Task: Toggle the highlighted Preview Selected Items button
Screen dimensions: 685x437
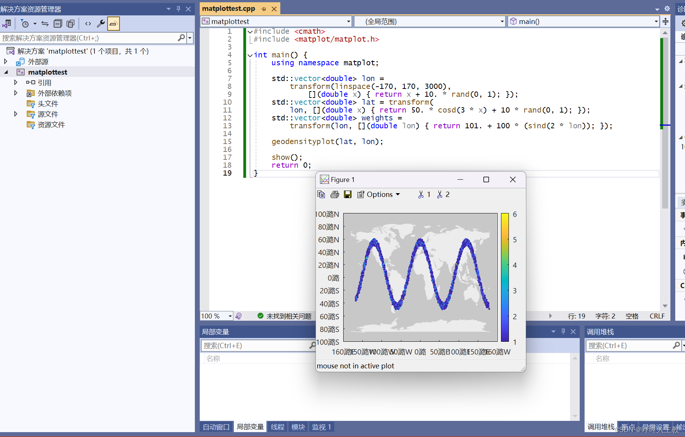Action: click(114, 24)
